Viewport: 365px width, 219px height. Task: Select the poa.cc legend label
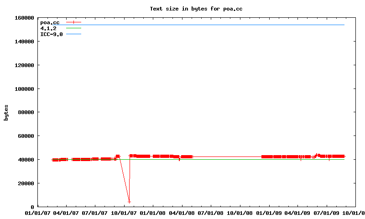(50, 22)
